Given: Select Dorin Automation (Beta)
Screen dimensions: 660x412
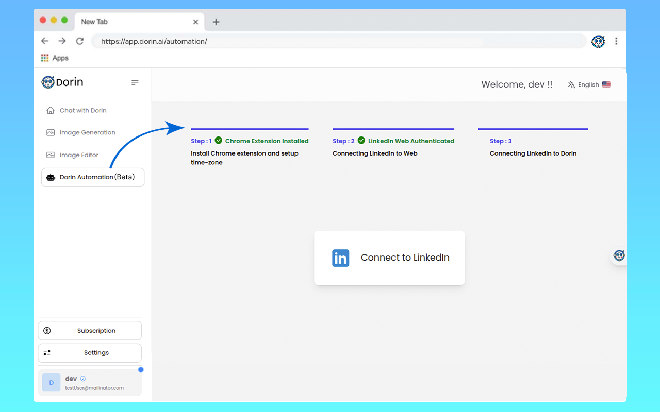Looking at the screenshot, I should (93, 177).
